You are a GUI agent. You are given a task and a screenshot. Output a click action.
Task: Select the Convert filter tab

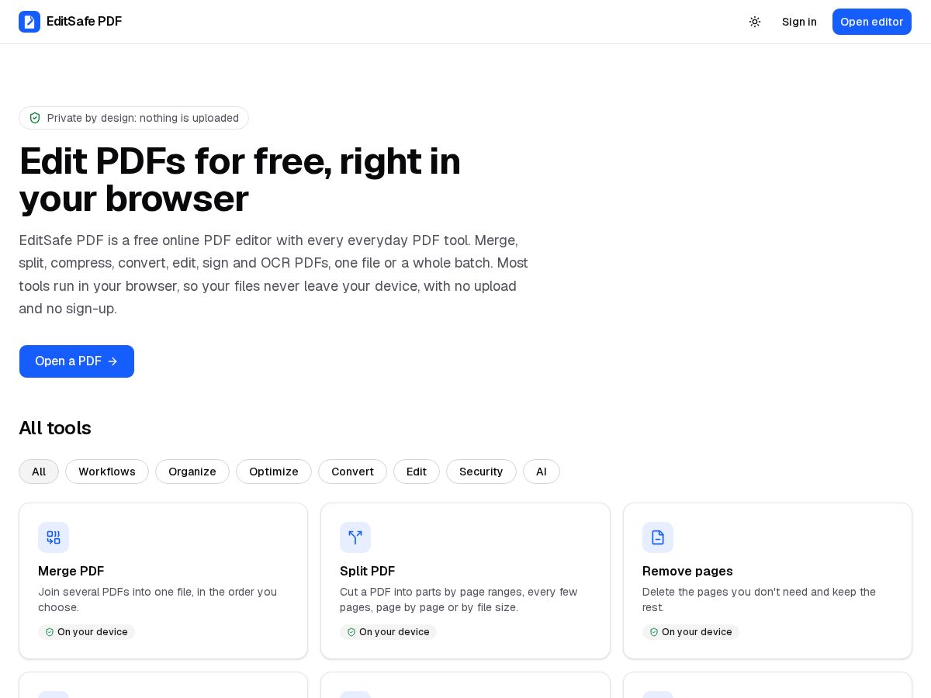(352, 472)
